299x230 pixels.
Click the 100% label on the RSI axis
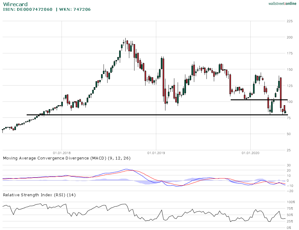coord(291,202)
